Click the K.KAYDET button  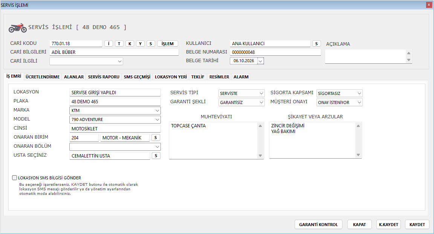389,225
